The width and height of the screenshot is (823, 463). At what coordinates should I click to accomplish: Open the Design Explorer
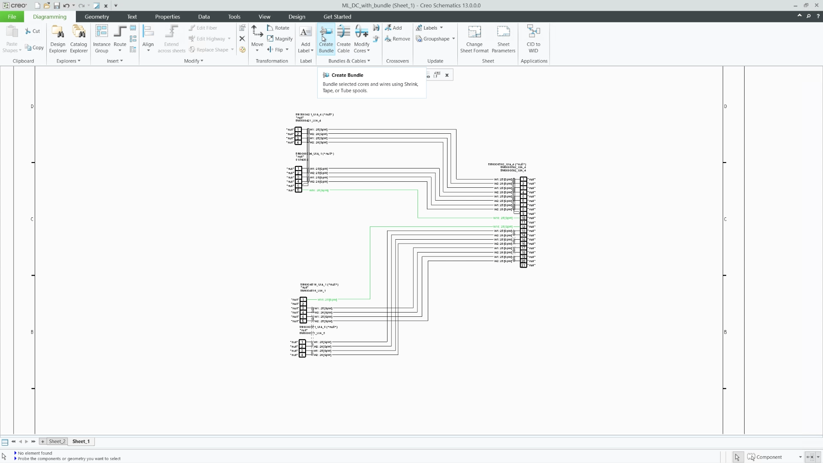point(58,39)
